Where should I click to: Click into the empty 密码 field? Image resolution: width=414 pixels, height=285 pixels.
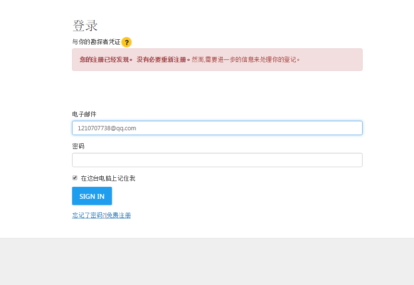[x=217, y=160]
